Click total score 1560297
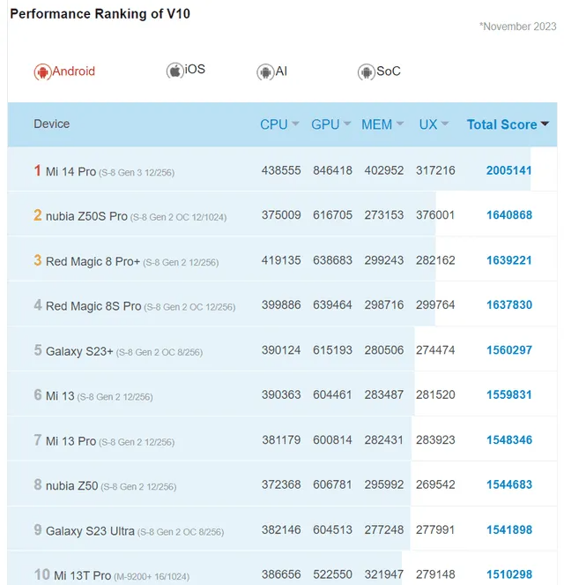 point(509,350)
